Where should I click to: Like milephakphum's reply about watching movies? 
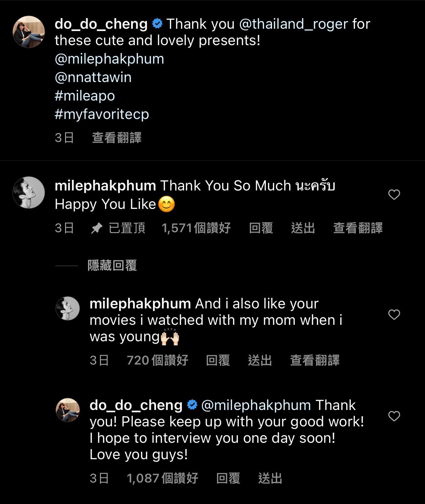394,315
